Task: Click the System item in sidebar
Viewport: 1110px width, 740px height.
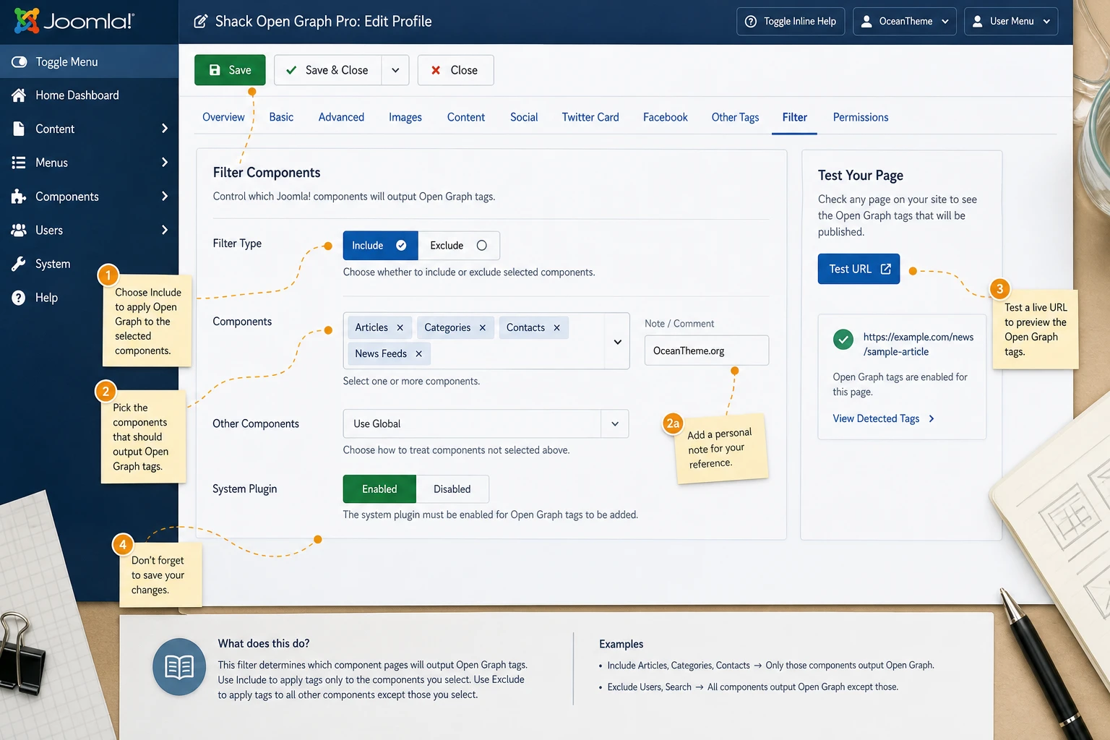Action: pos(89,264)
